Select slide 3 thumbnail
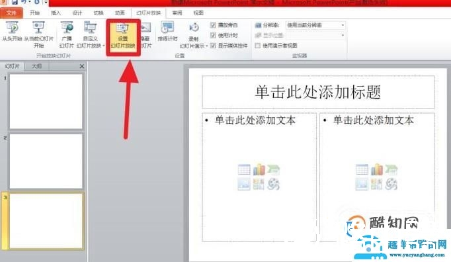The height and width of the screenshot is (262, 451). [46, 221]
